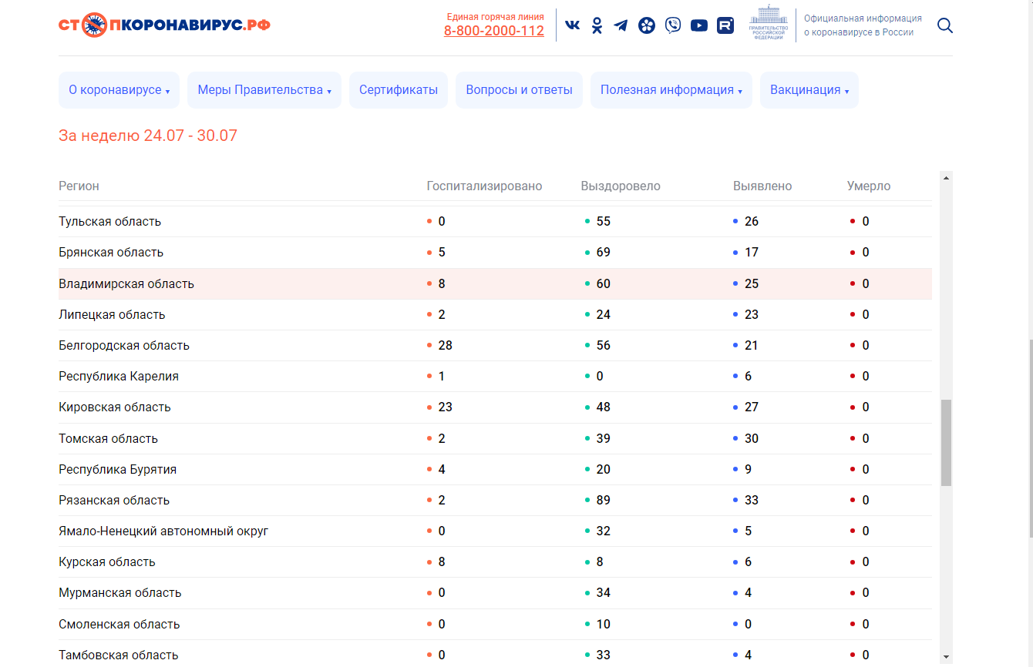Viewport: 1033px width, 667px height.
Task: Go to the стопкоронавирус.рф home logo
Action: point(164,25)
